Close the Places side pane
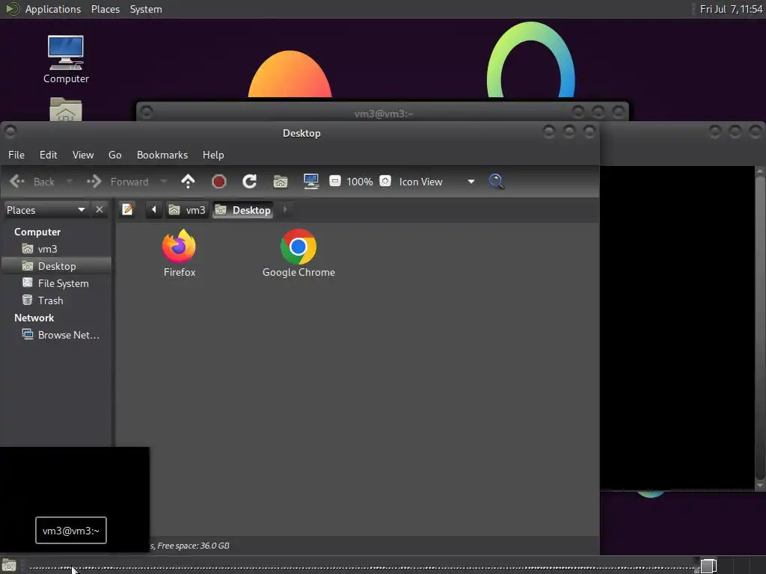766x574 pixels. click(99, 209)
